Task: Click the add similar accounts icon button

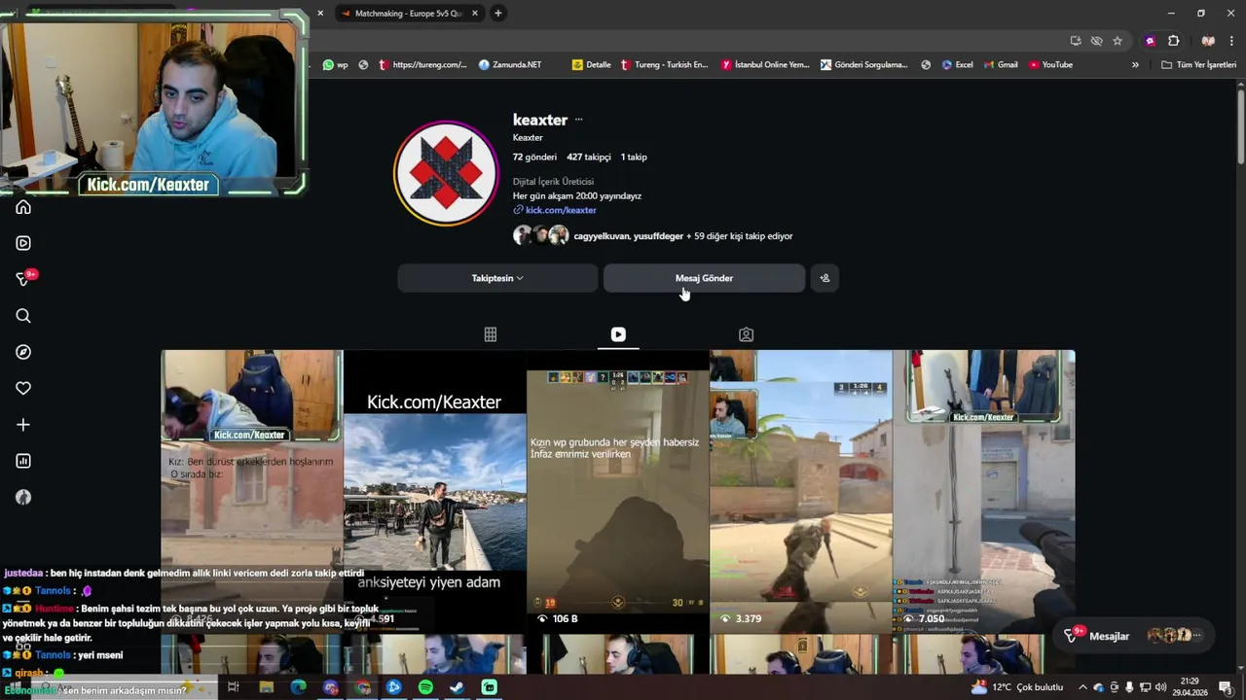Action: pos(825,278)
